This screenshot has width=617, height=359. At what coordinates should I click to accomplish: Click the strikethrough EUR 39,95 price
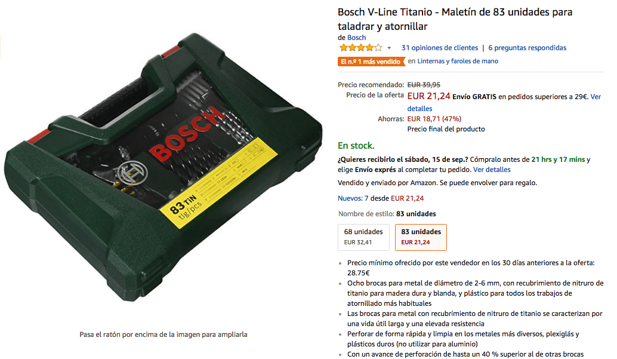click(x=424, y=85)
